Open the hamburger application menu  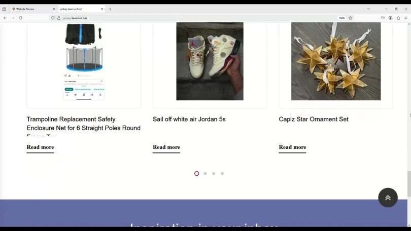[x=406, y=18]
